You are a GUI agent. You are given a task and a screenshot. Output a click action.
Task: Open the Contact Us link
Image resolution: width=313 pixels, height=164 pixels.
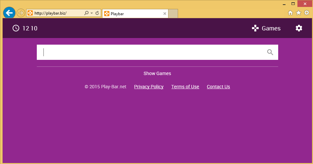click(x=219, y=87)
